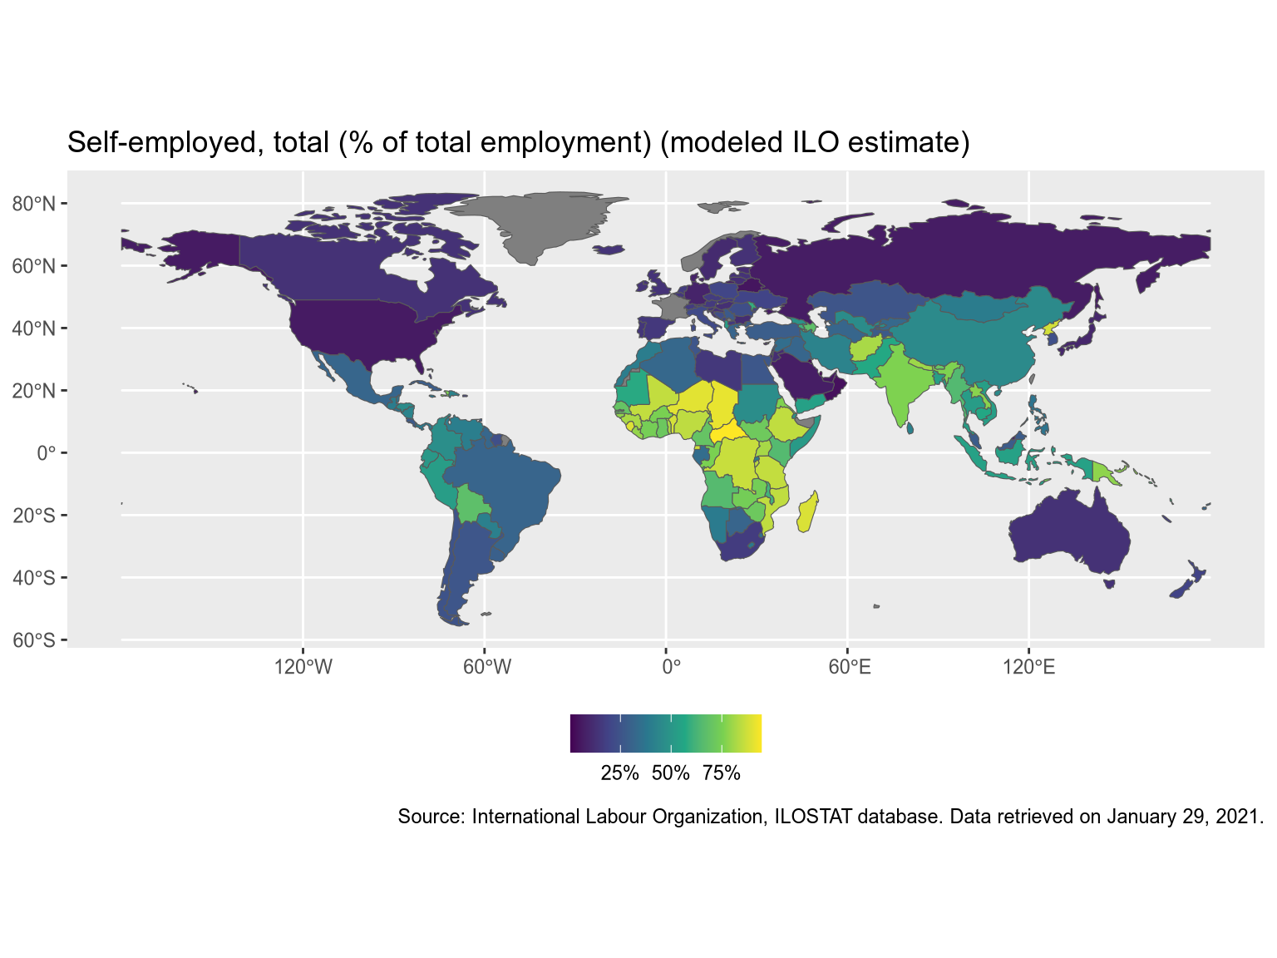The height and width of the screenshot is (958, 1277).
Task: Click the 60°S latitude axis label
Action: pyautogui.click(x=33, y=639)
